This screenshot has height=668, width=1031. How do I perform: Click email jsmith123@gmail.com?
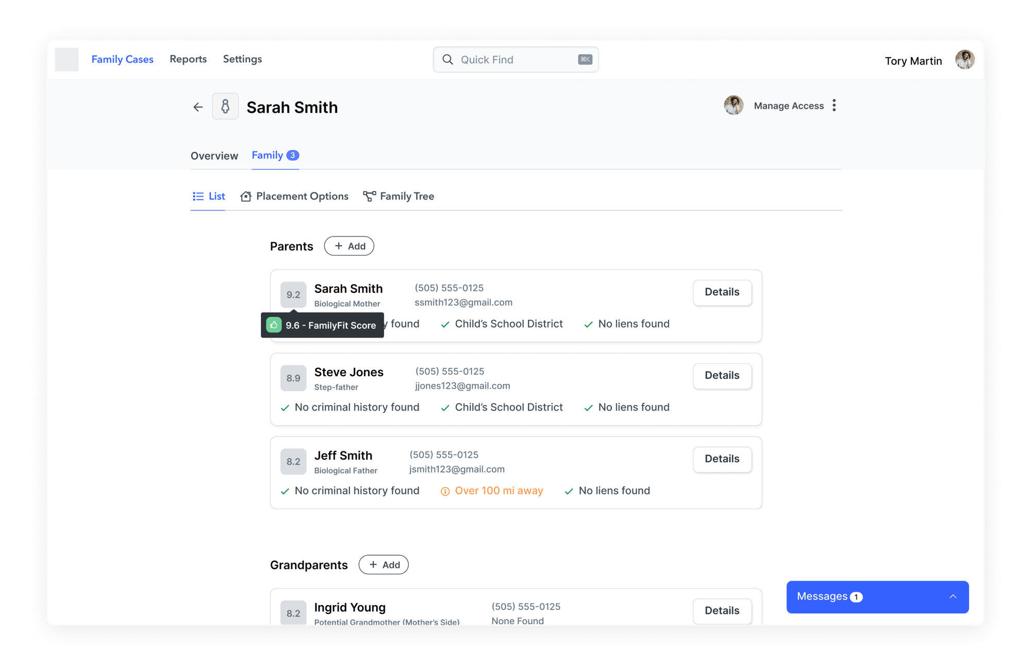pos(457,470)
